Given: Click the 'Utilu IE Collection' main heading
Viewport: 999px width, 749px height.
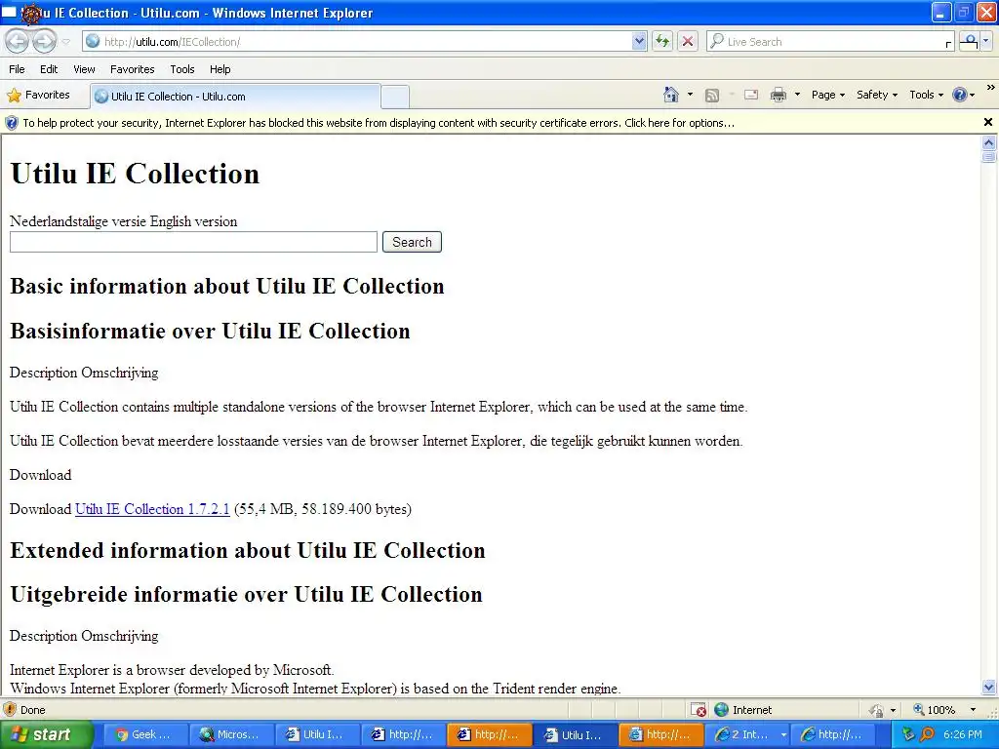Looking at the screenshot, I should 135,174.
